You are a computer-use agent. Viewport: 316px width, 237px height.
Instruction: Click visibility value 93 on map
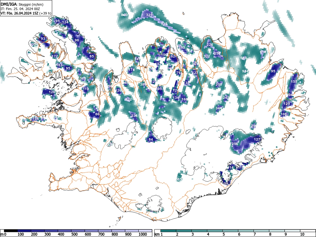tap(43, 39)
